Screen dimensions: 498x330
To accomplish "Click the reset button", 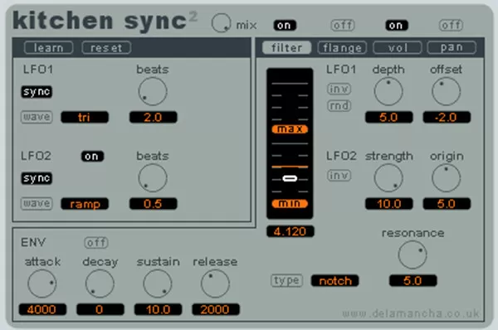I will coord(106,48).
